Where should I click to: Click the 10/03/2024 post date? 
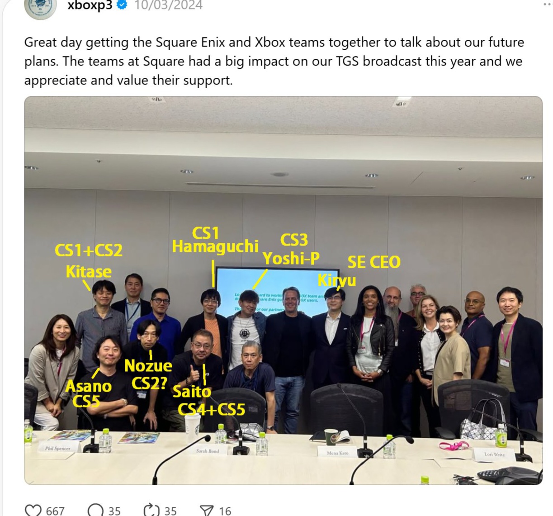168,5
